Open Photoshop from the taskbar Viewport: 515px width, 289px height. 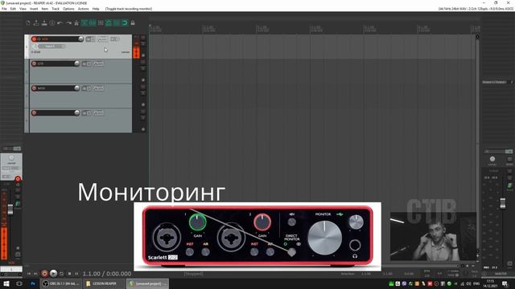tap(33, 283)
